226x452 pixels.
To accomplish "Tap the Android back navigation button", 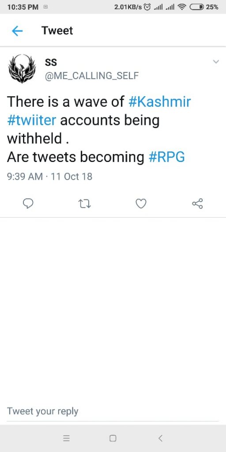I will tap(160, 438).
